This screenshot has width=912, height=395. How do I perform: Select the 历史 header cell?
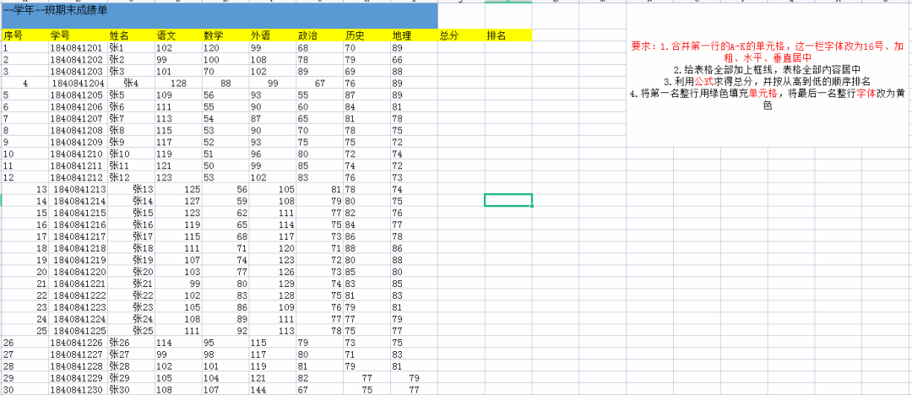(366, 35)
